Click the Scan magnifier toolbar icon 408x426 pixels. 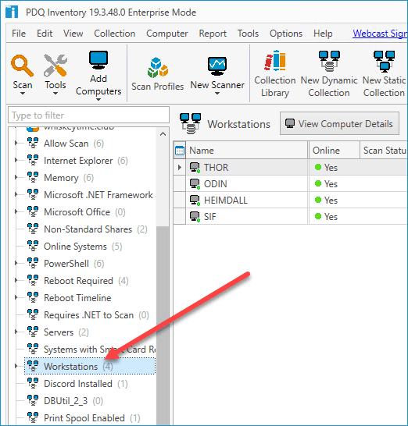pyautogui.click(x=23, y=66)
